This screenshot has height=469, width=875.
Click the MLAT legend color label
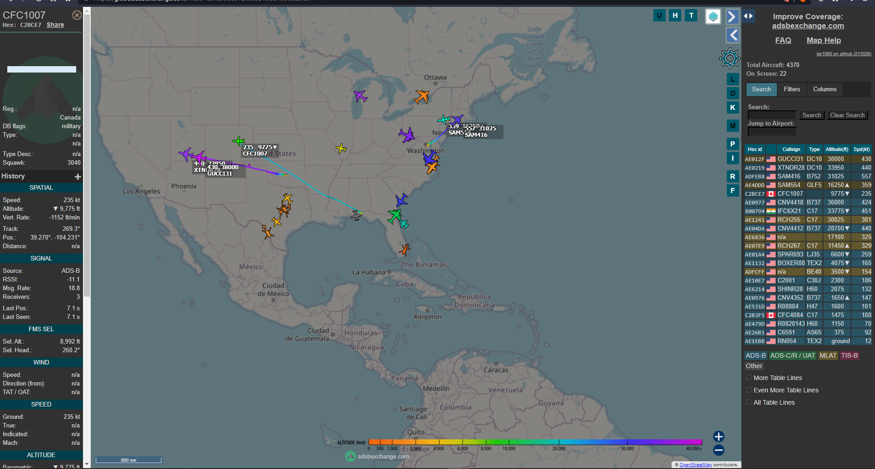pos(828,355)
